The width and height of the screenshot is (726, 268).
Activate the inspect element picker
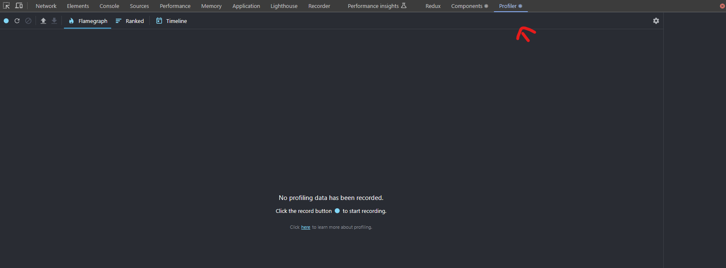click(6, 6)
